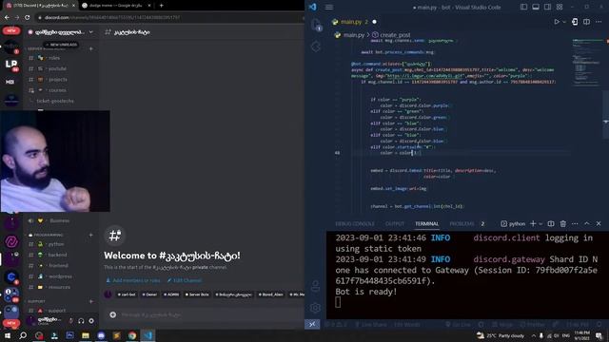Click the VS Code minimap
609x342 pixels.
586,62
